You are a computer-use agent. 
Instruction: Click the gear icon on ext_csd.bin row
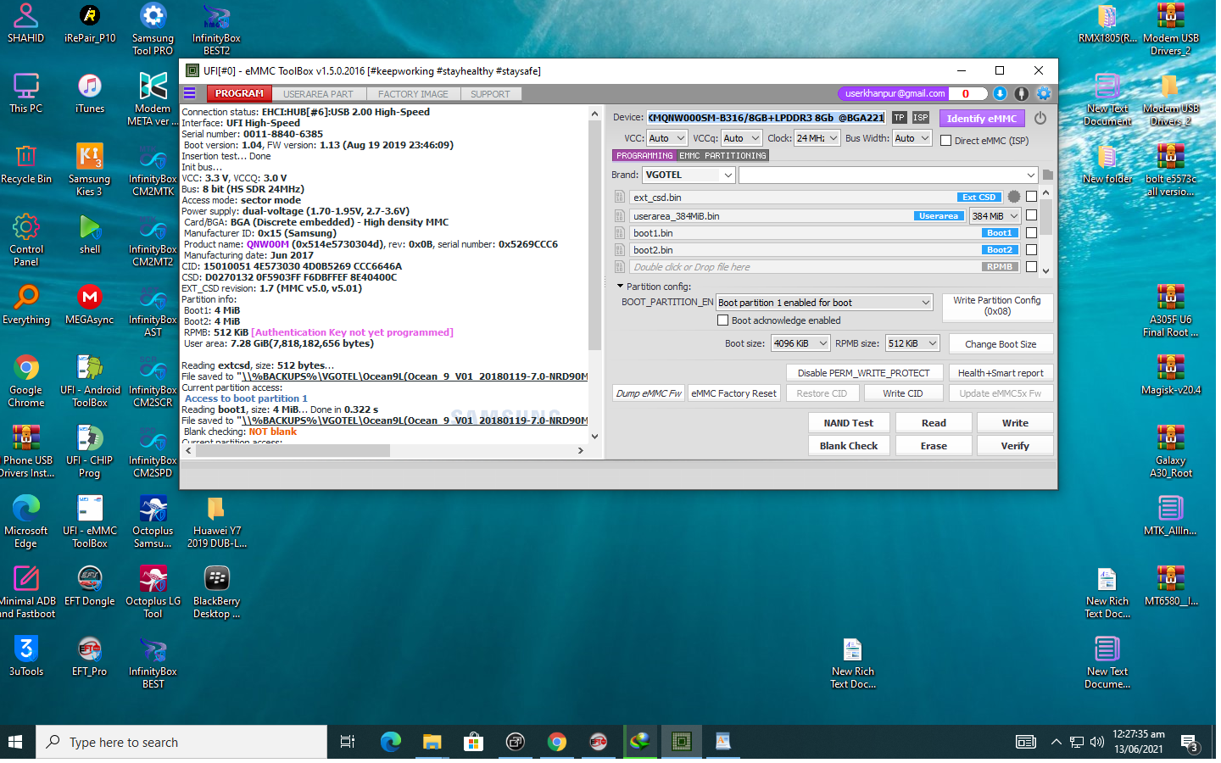tap(1014, 197)
